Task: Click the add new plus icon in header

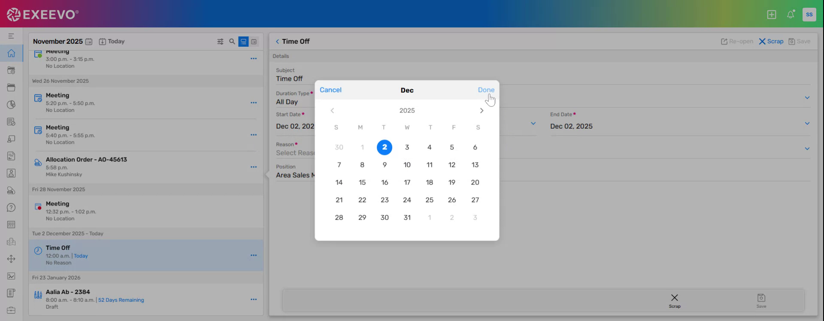Action: pos(772,15)
